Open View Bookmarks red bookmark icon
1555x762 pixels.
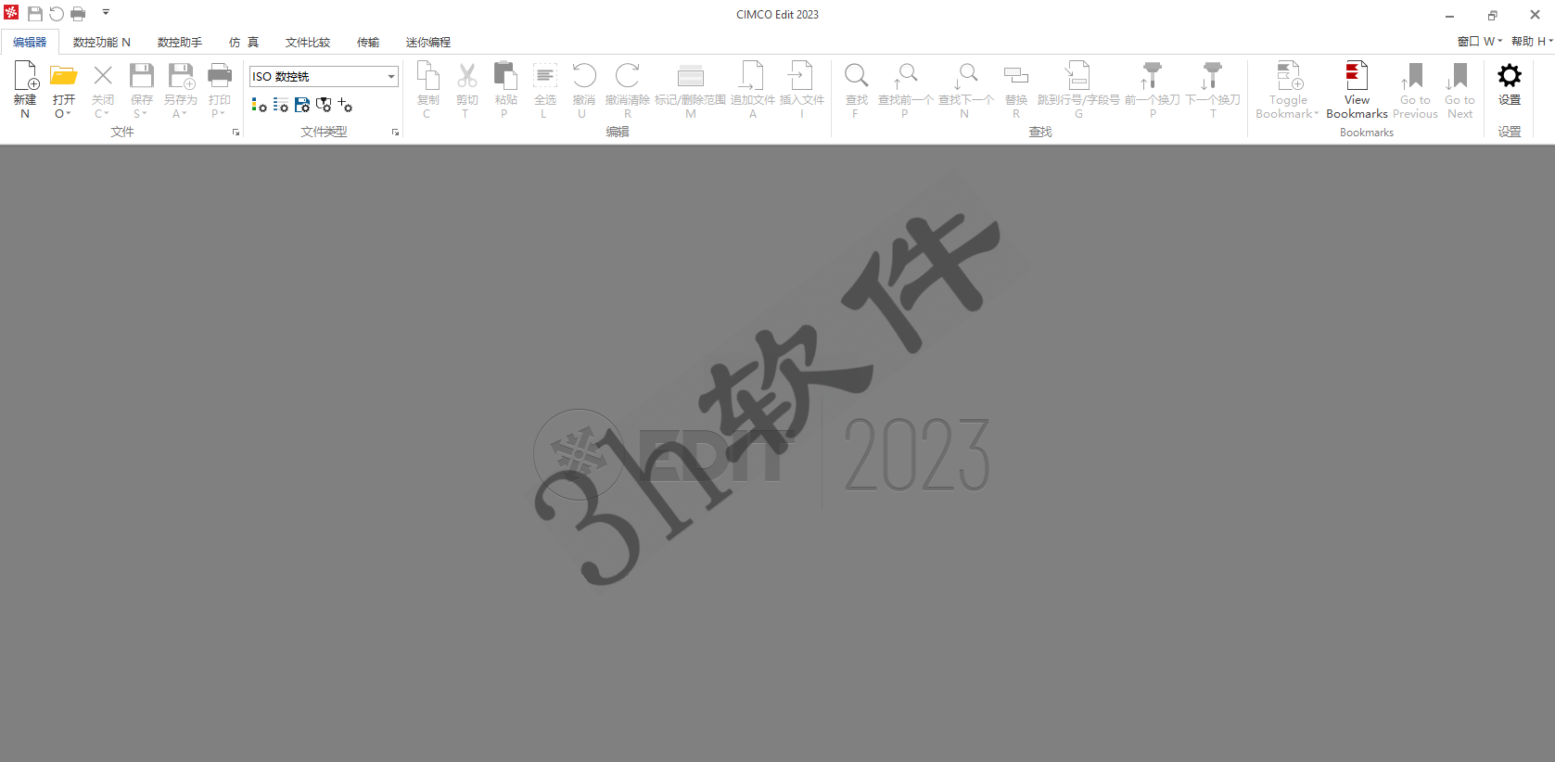[x=1357, y=76]
